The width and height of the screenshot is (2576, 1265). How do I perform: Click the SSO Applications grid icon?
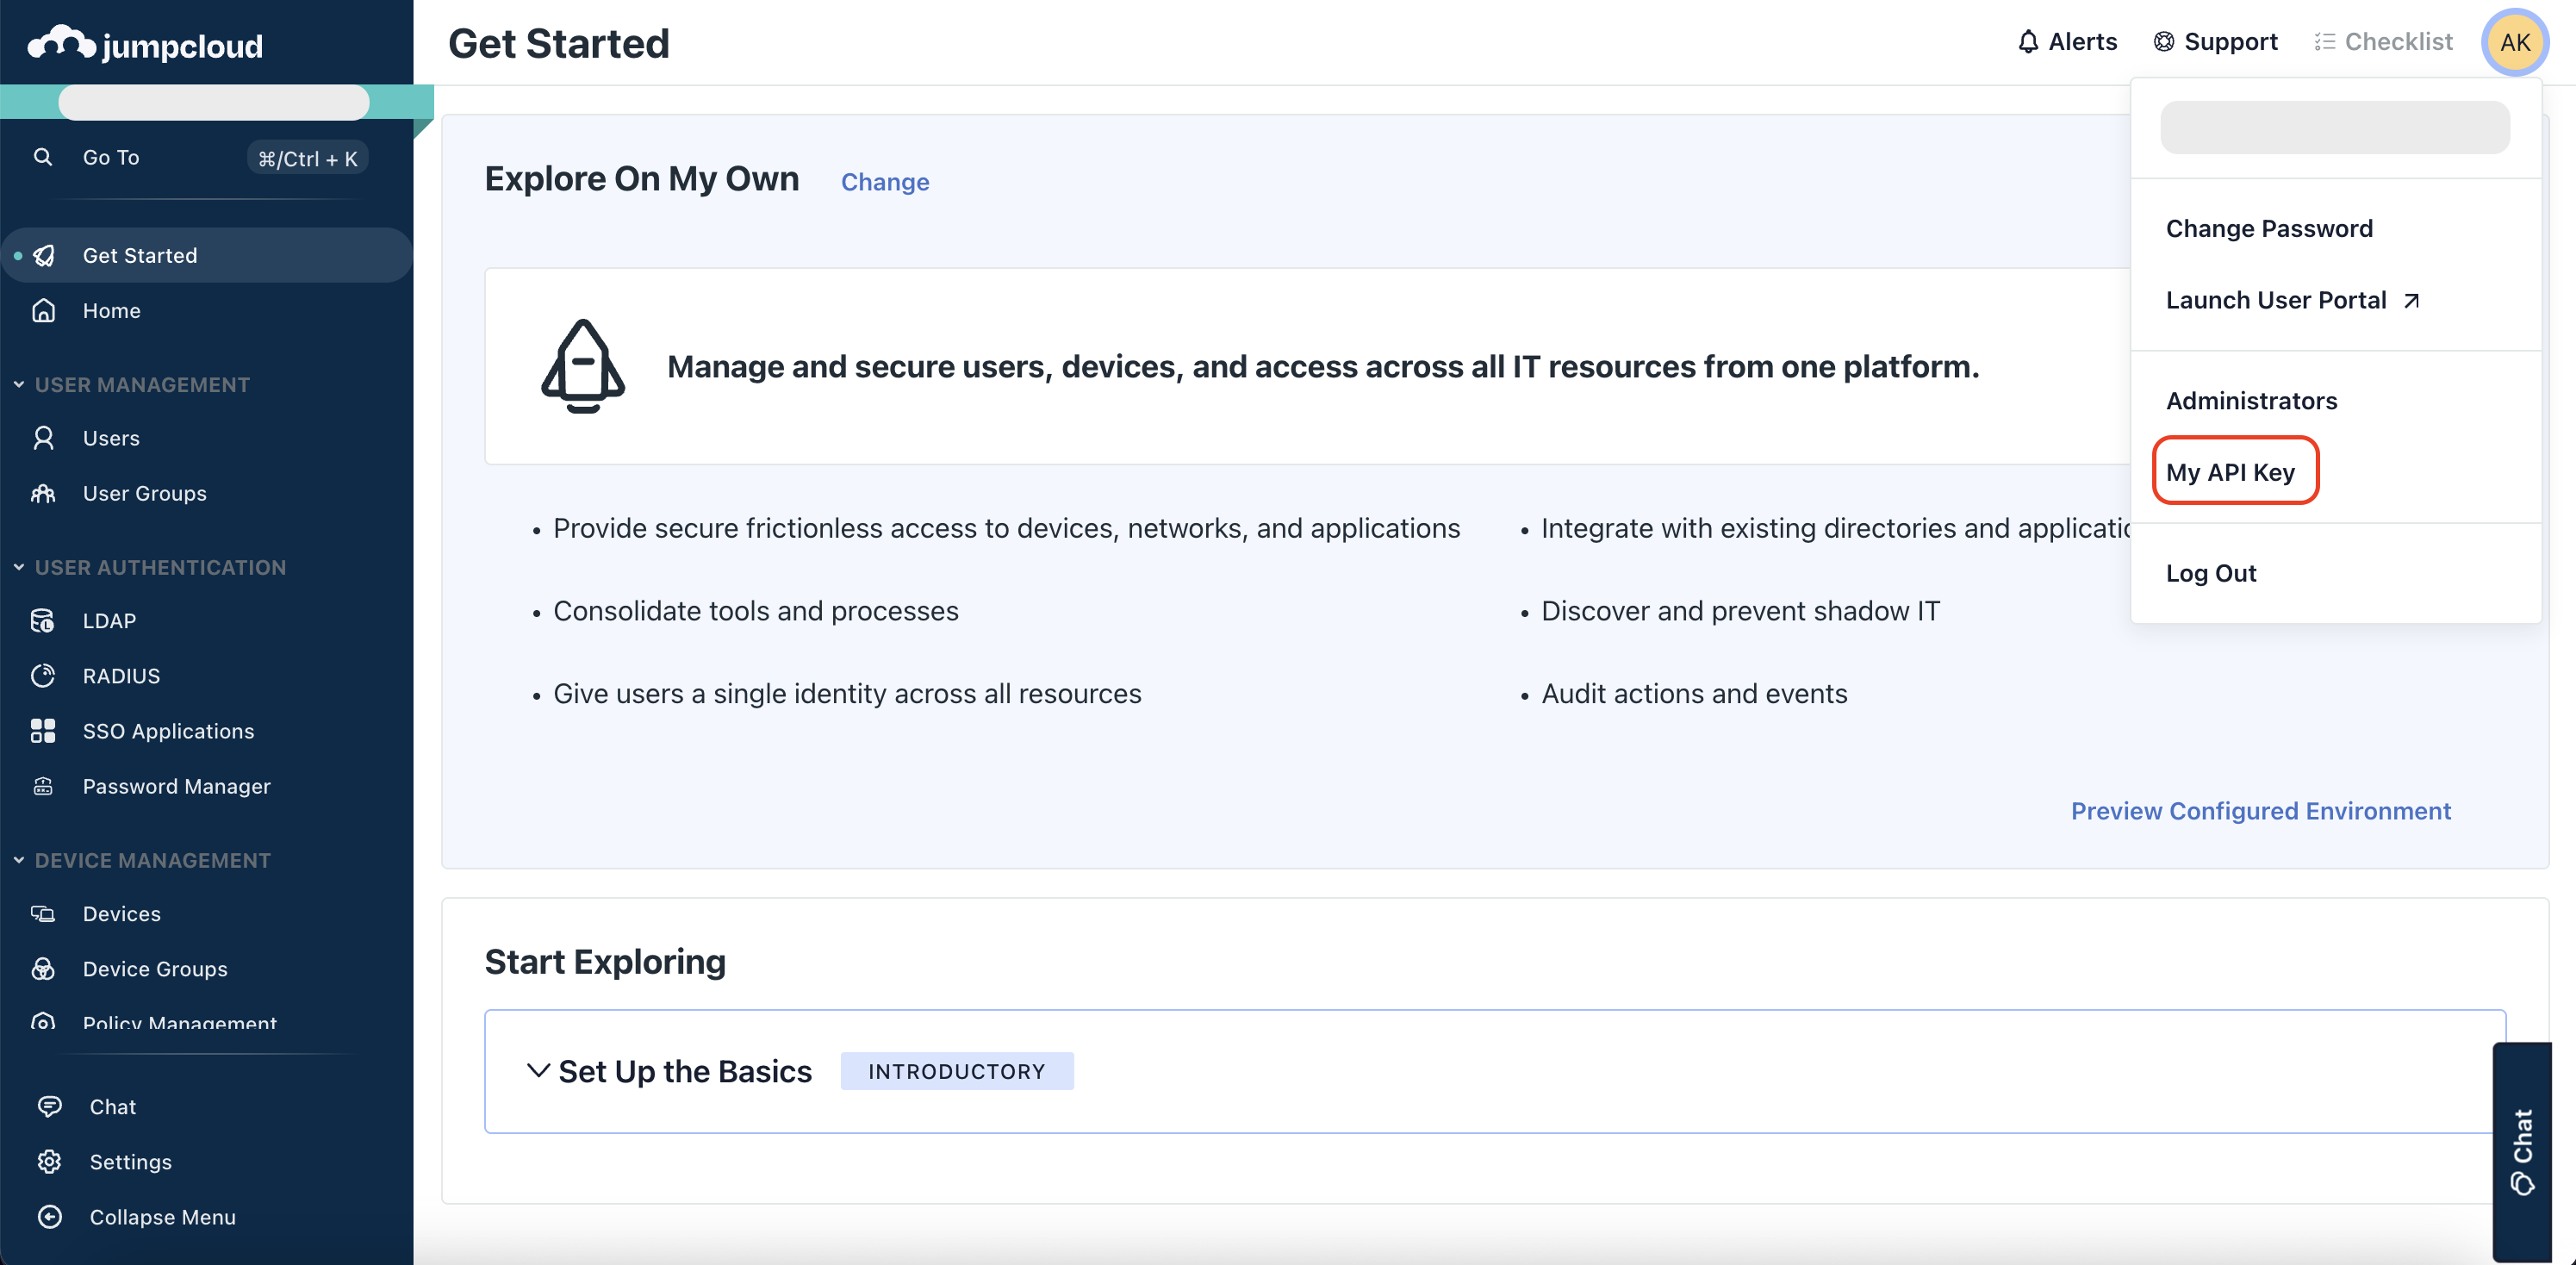click(x=43, y=731)
